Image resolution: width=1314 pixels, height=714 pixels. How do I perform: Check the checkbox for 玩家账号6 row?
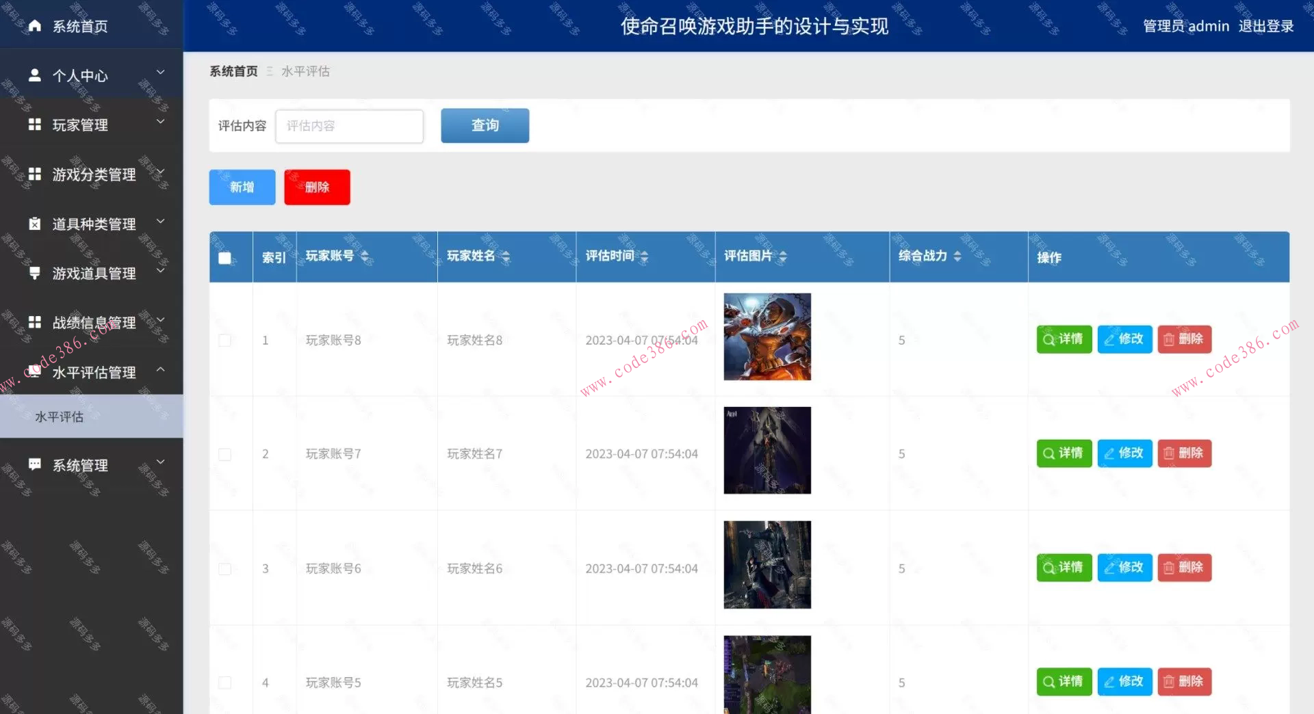(224, 568)
